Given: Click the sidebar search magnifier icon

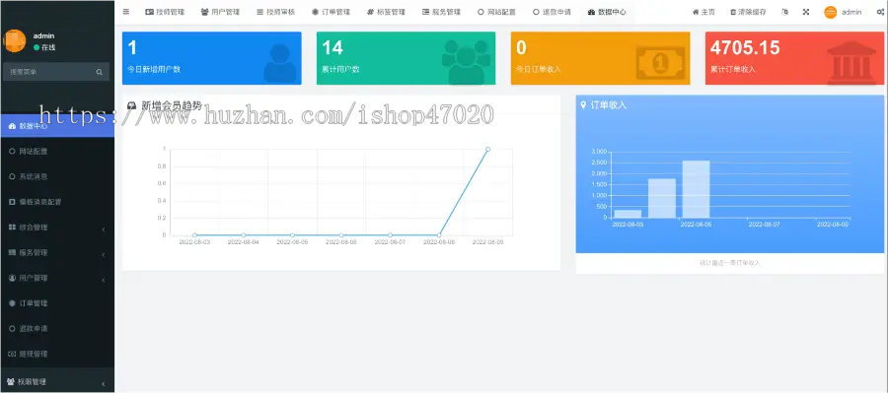Looking at the screenshot, I should 99,72.
